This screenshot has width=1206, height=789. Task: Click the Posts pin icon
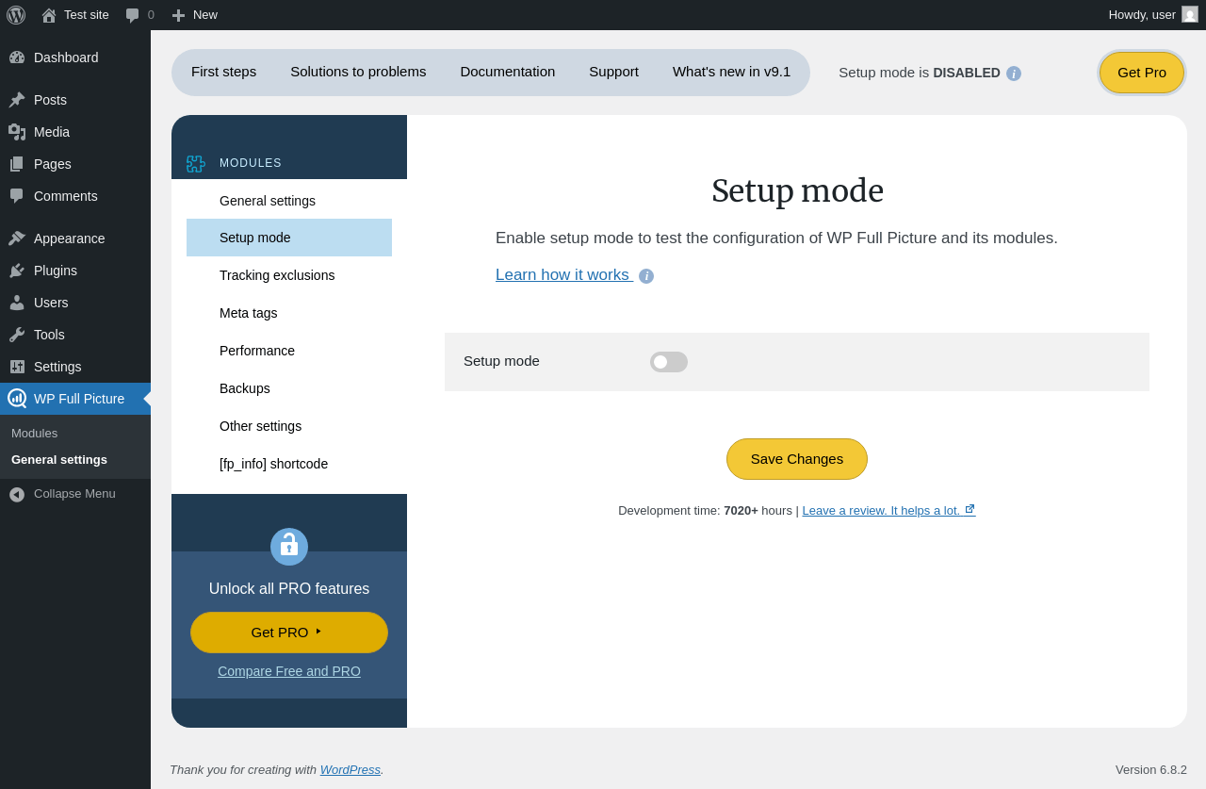[x=17, y=100]
